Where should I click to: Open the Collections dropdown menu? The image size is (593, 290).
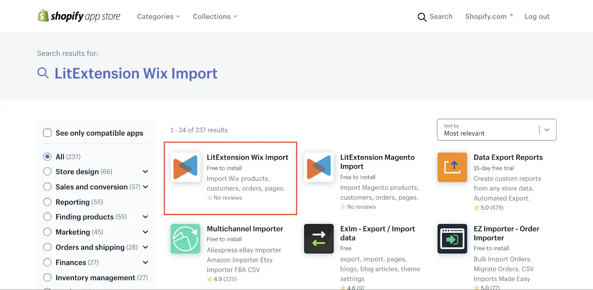(x=215, y=17)
